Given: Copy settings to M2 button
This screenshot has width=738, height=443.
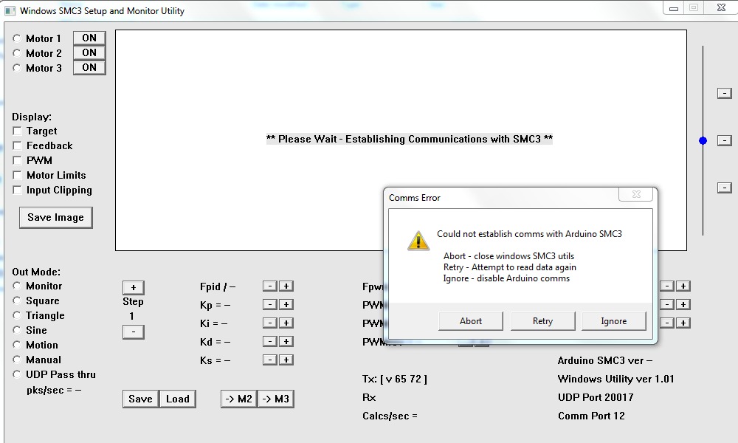Looking at the screenshot, I should pyautogui.click(x=239, y=399).
